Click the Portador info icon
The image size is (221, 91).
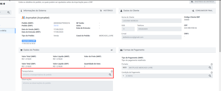click(x=212, y=64)
